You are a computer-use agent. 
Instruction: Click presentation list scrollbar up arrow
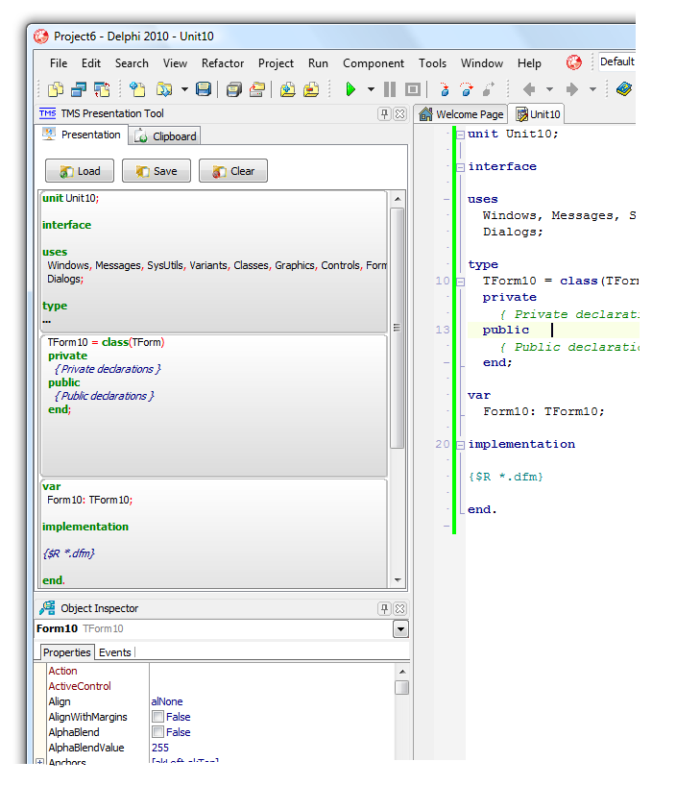[398, 199]
